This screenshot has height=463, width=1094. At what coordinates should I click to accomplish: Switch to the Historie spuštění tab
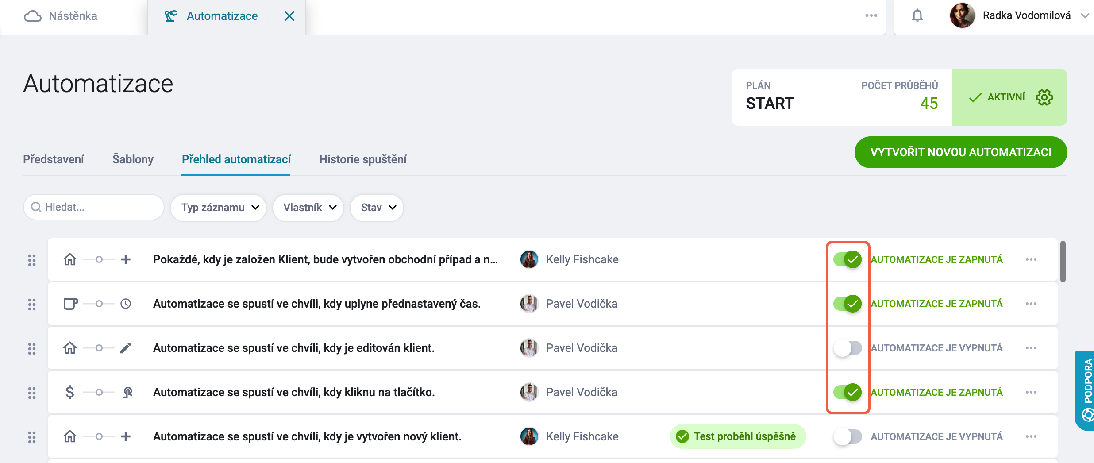point(363,159)
